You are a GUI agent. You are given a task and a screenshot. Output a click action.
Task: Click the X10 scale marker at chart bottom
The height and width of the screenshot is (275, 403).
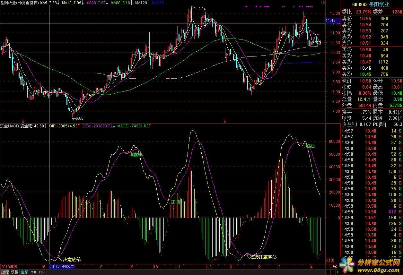(x=329, y=260)
